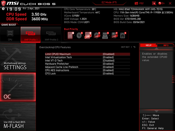Click the Memory Size 16384MB text
This screenshot has height=131, width=175.
(x=126, y=16)
